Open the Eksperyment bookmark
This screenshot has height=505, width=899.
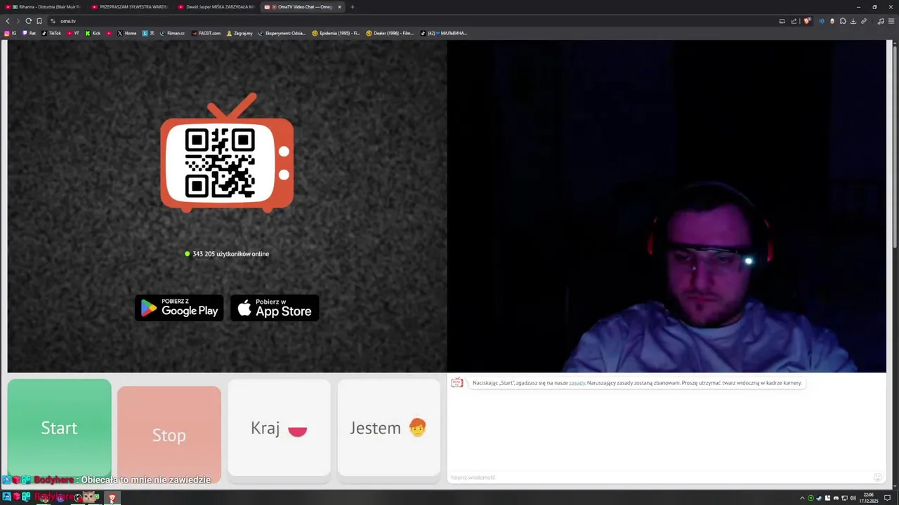tap(282, 33)
